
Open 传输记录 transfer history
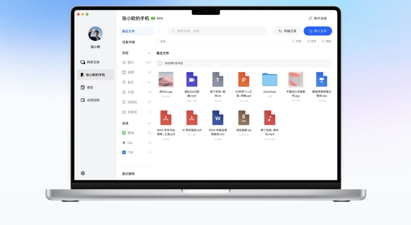tap(287, 31)
